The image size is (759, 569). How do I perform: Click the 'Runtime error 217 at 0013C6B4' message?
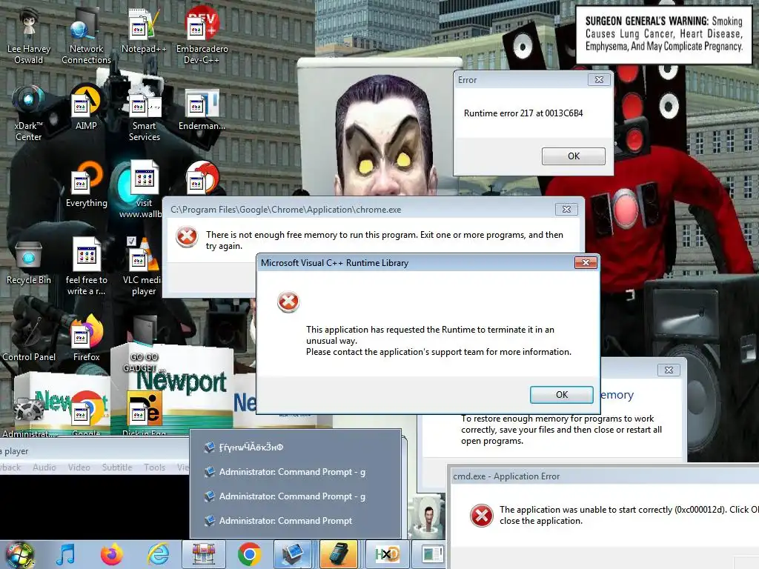[x=523, y=113]
